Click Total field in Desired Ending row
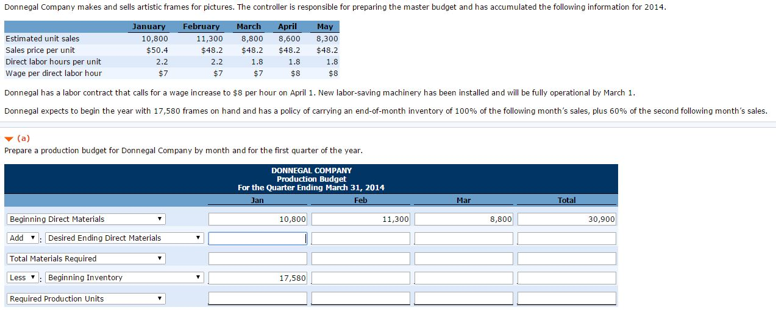This screenshot has height=310, width=776. [x=567, y=238]
